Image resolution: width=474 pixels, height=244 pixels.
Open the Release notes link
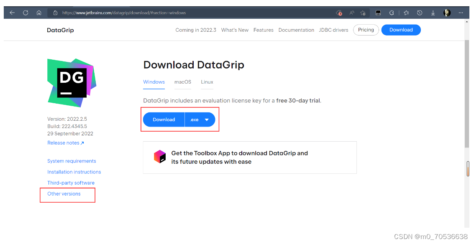click(x=66, y=143)
